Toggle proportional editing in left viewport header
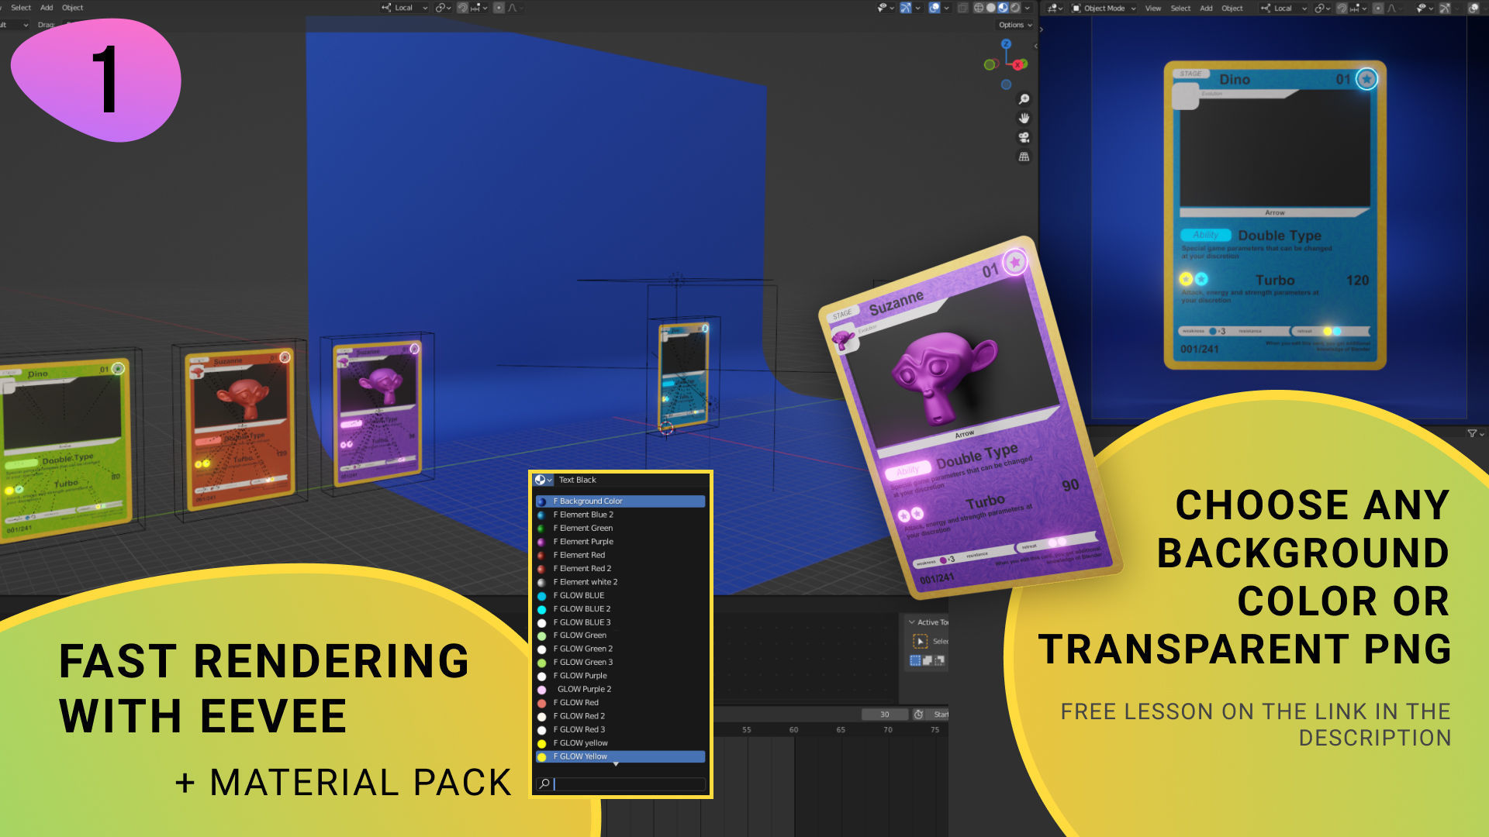Image resolution: width=1489 pixels, height=837 pixels. [x=499, y=8]
